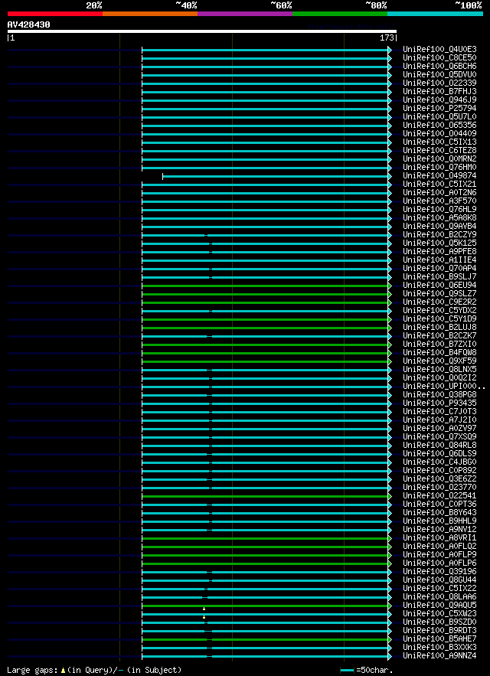
Task: Click the '=50char.' scale label
Action: 374,671
